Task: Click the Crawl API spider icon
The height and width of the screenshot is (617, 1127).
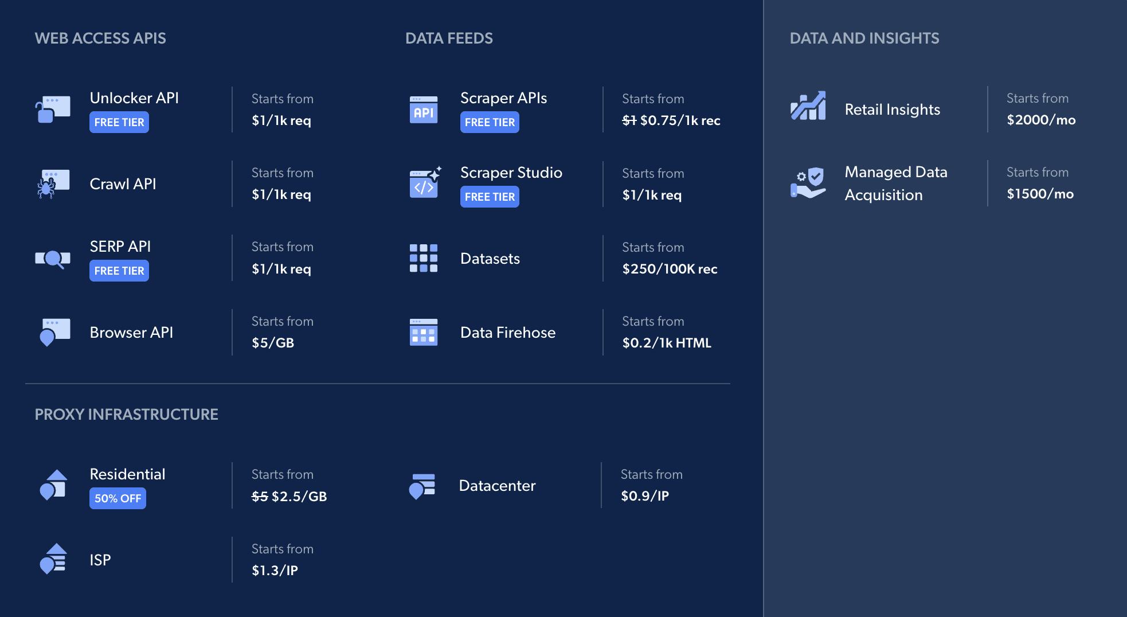Action: point(53,184)
